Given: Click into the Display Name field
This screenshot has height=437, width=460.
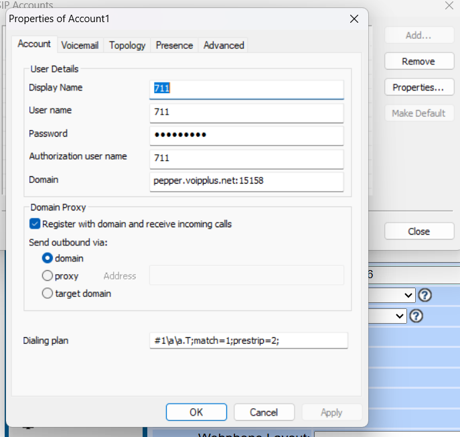Looking at the screenshot, I should click(x=246, y=89).
